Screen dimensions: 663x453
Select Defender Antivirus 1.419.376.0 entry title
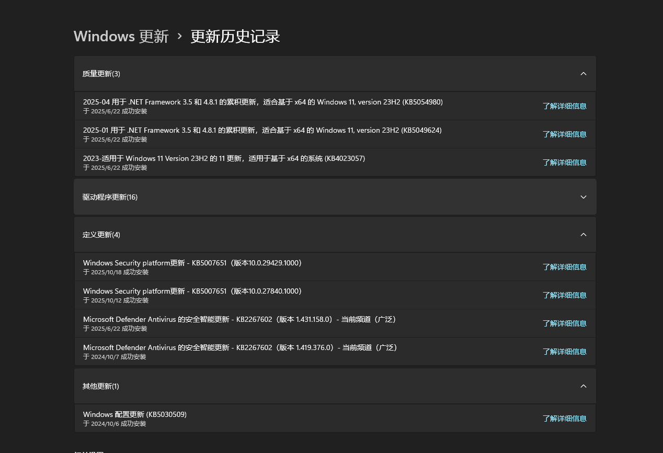(x=241, y=347)
